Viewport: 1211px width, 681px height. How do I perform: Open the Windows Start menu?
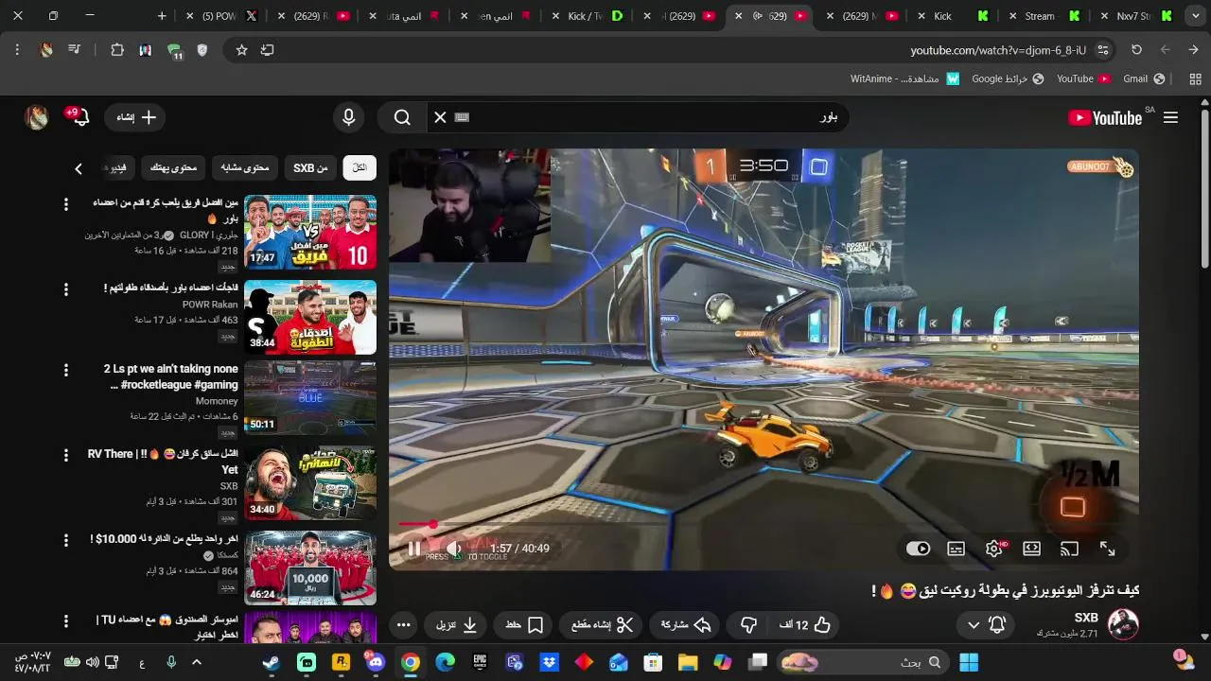coord(969,662)
